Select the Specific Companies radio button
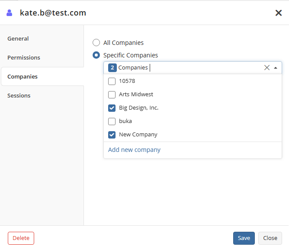Screen dimensions: 289x246 point(96,55)
